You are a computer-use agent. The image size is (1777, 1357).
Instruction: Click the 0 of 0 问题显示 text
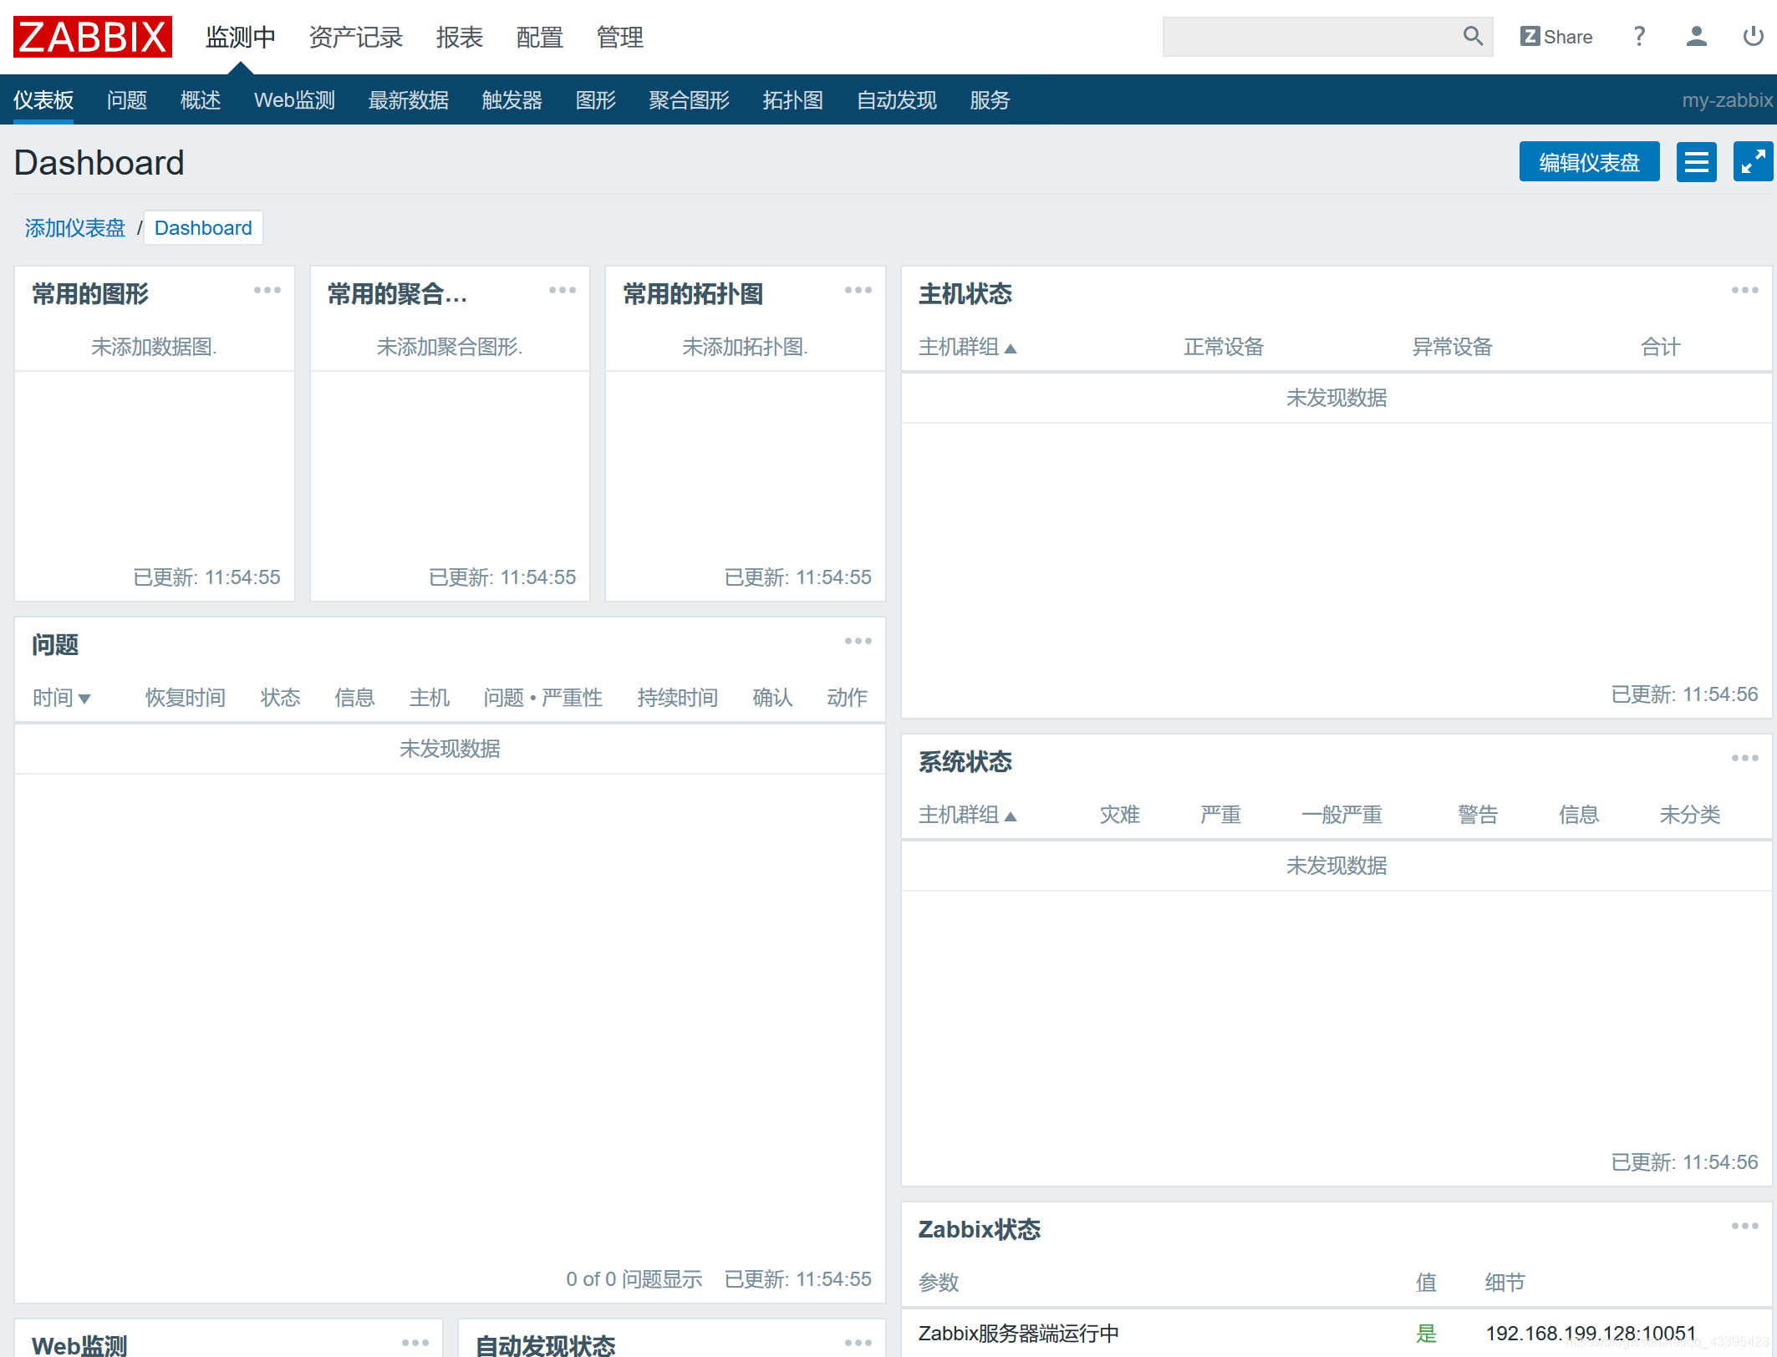tap(634, 1278)
